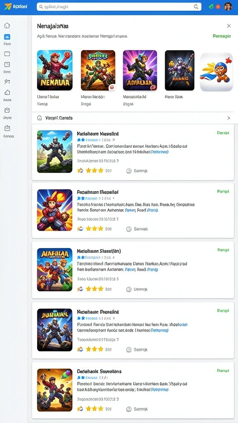Close the Nenajain Naa panel

point(229,26)
